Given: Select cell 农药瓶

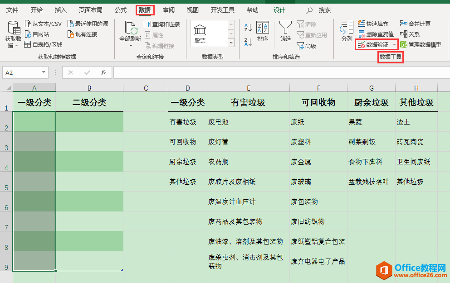Looking at the screenshot, I should coord(248,162).
